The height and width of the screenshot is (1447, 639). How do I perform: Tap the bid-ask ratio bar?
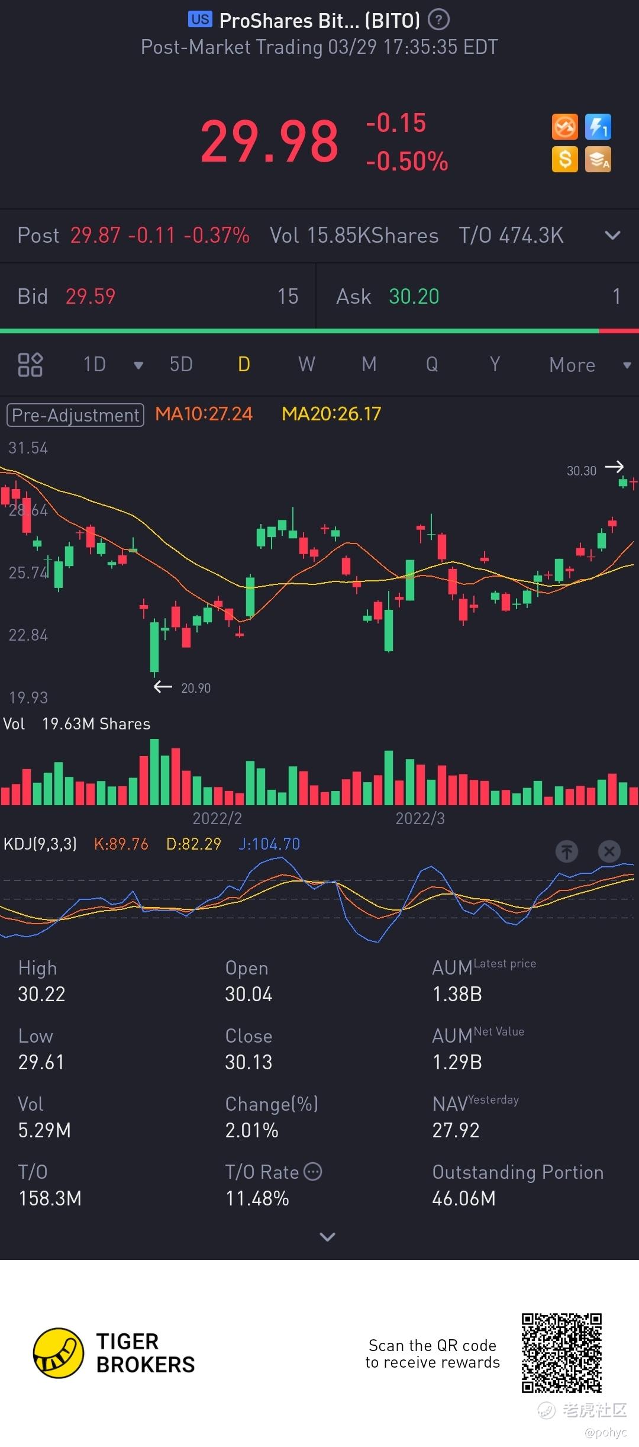[x=319, y=331]
